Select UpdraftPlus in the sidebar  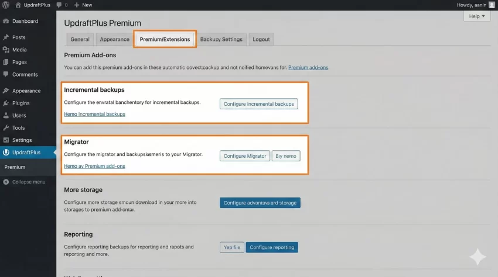28,152
